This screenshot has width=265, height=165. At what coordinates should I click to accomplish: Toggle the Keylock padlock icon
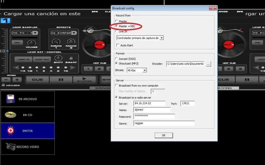[3, 85]
